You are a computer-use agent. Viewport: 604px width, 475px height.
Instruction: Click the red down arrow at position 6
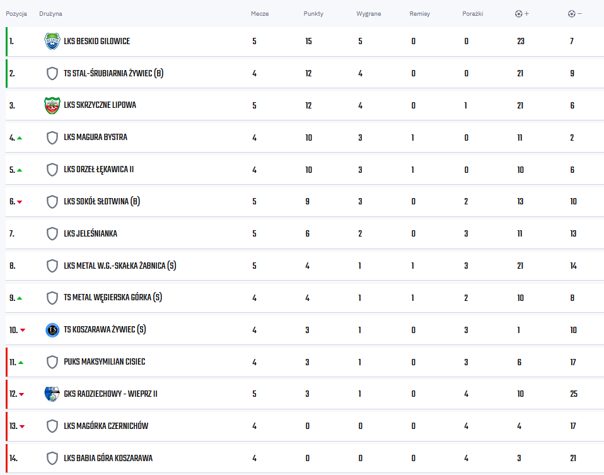(x=20, y=202)
